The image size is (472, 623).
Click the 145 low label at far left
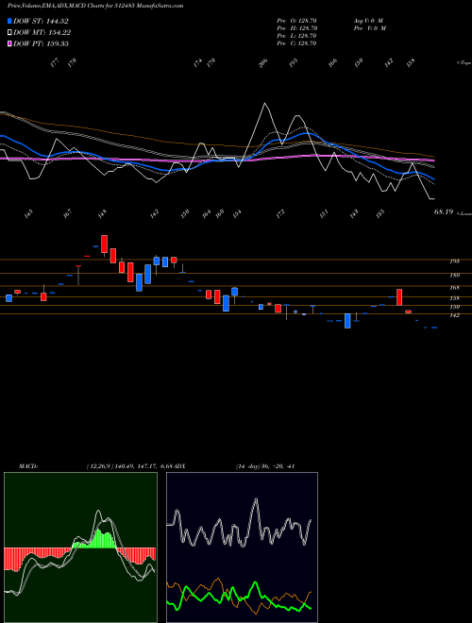[x=28, y=213]
